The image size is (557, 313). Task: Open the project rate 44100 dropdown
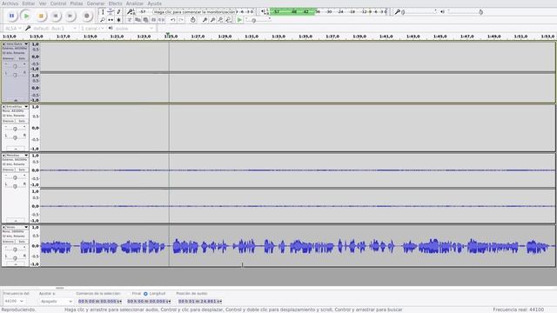pyautogui.click(x=14, y=301)
